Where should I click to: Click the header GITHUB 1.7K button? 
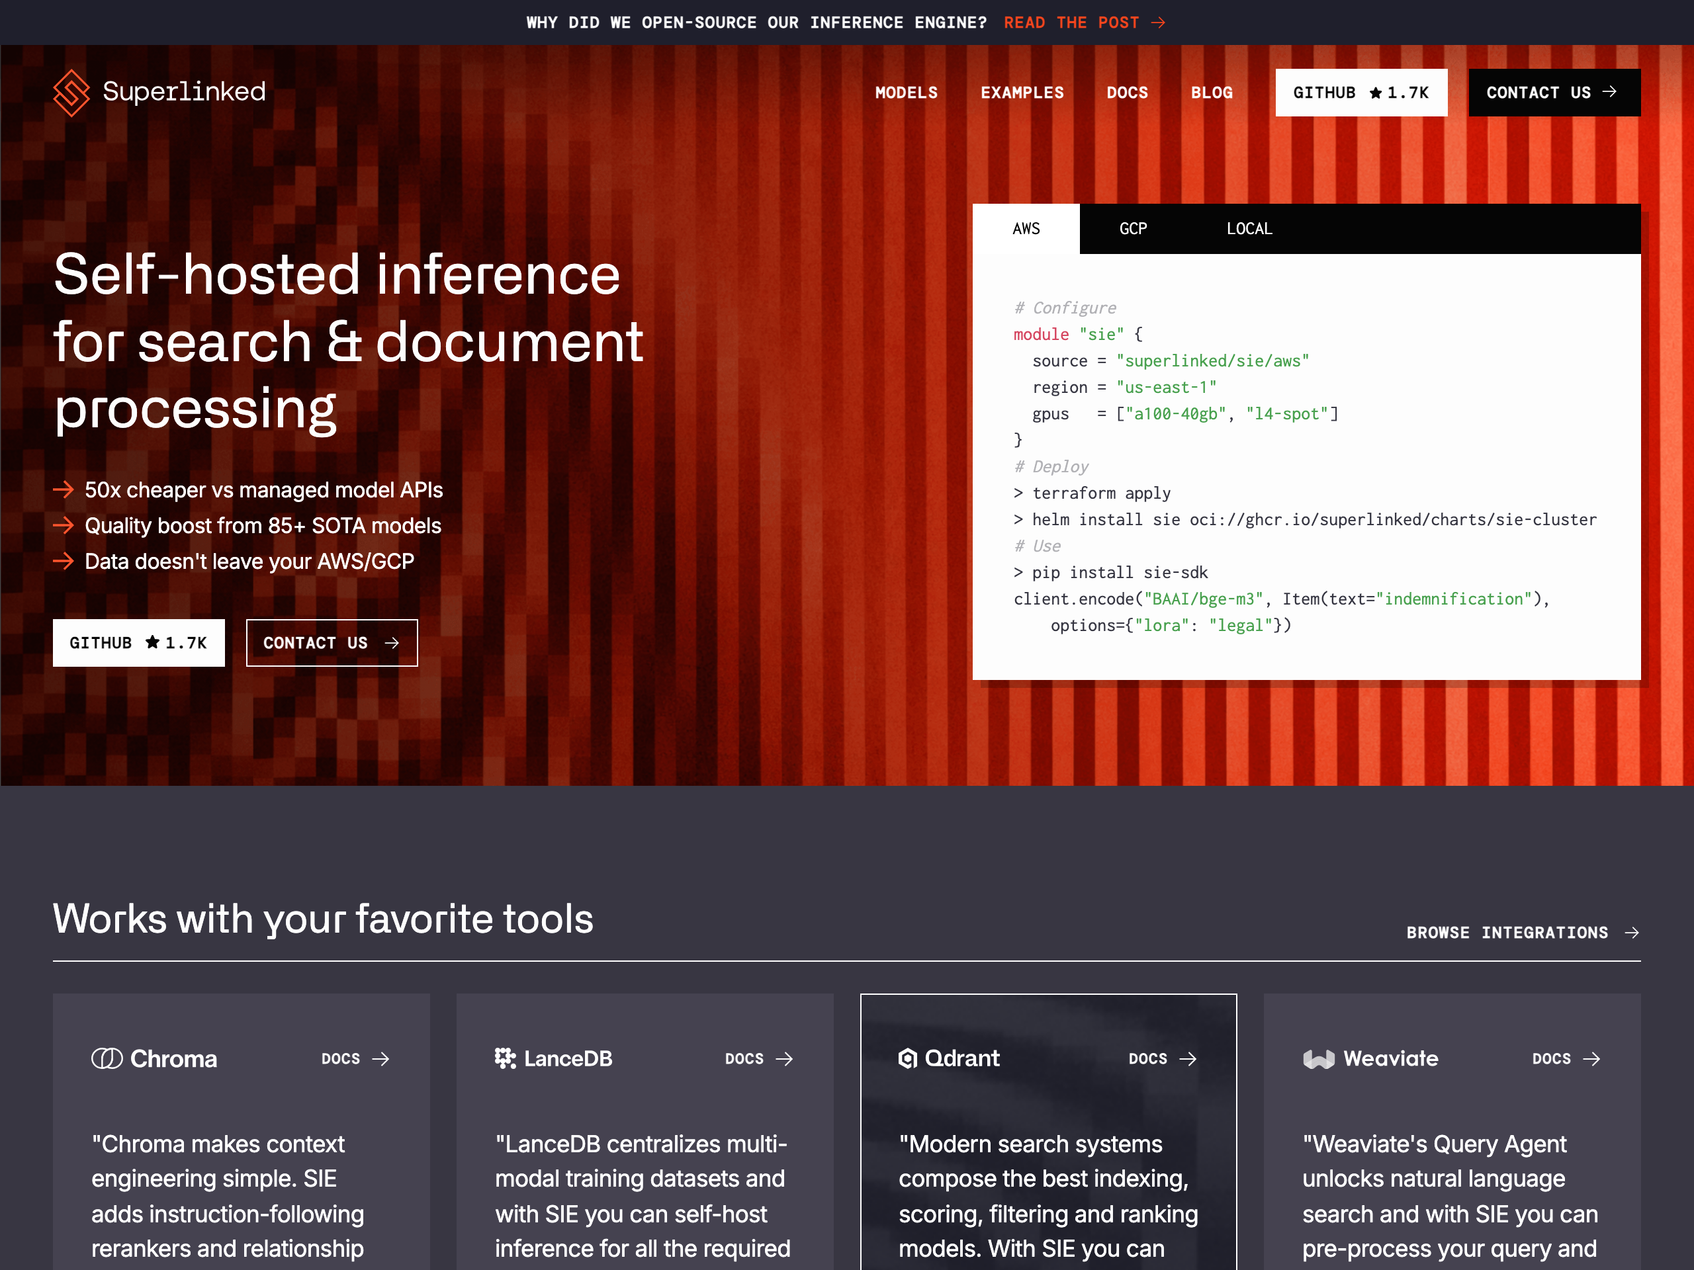coord(1361,93)
